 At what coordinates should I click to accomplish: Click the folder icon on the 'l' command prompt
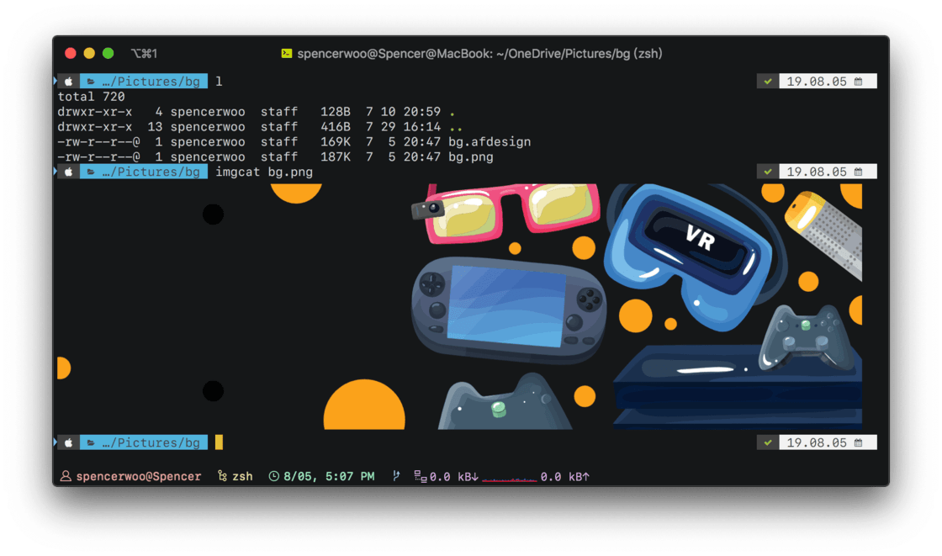[x=91, y=82]
